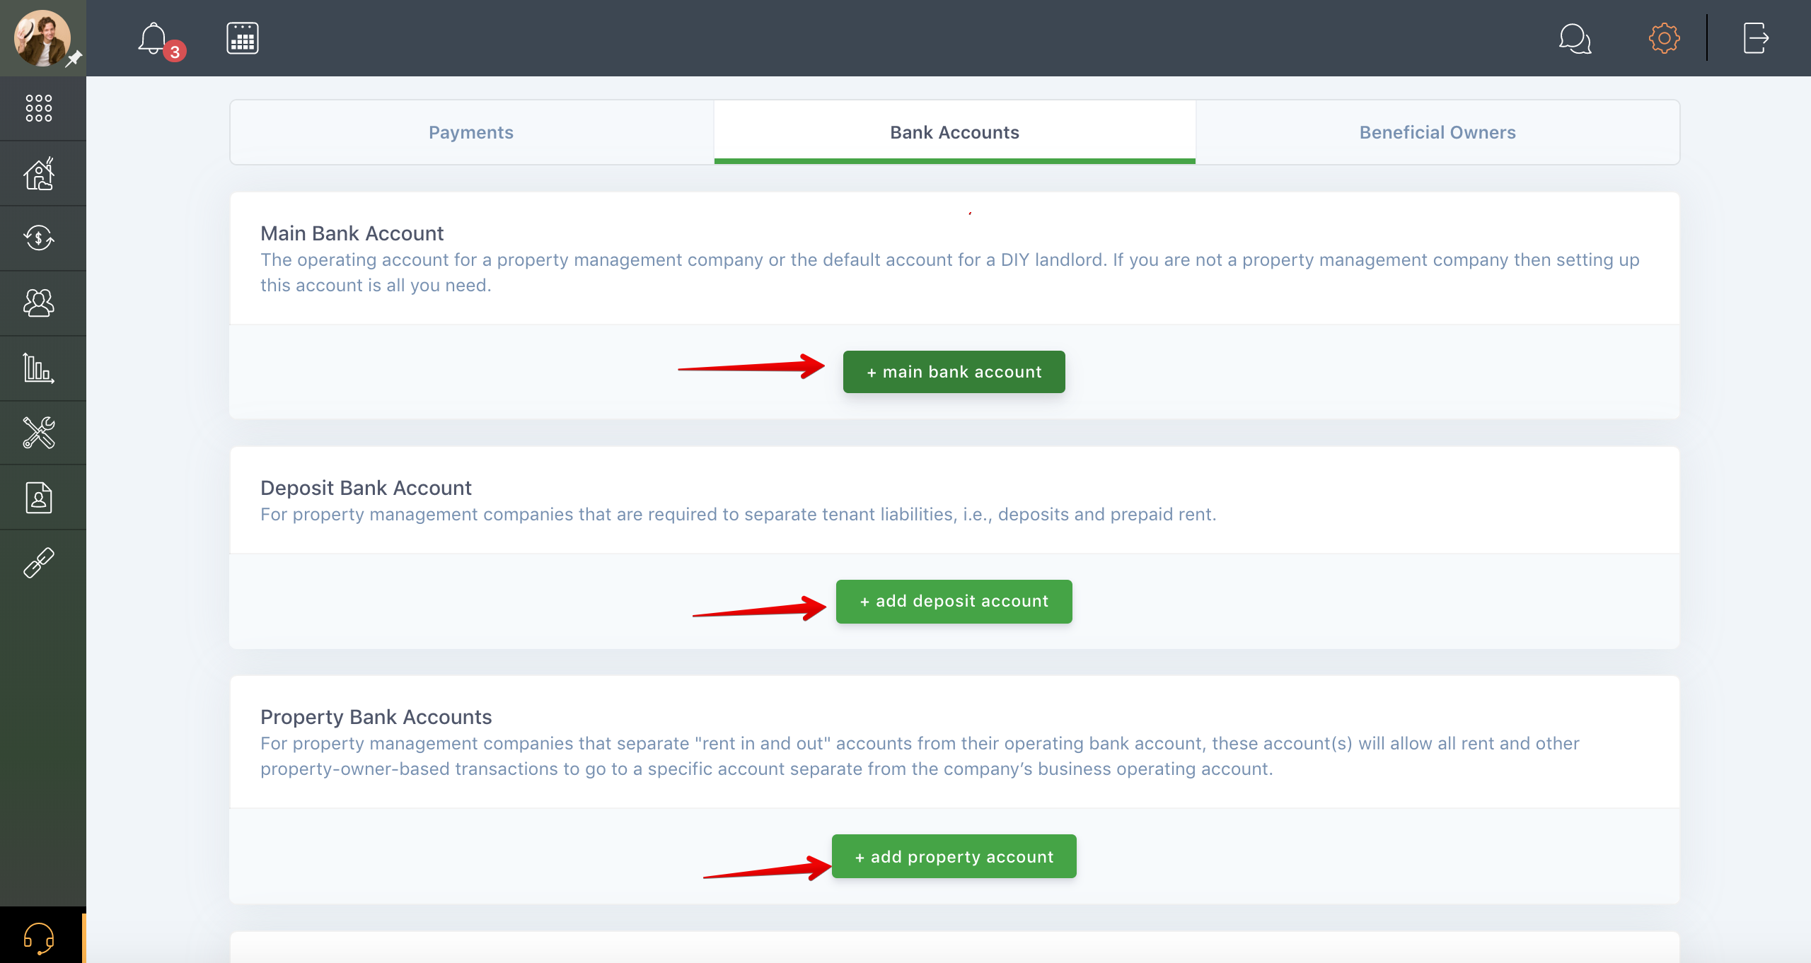Open the chat messages icon

click(1575, 38)
